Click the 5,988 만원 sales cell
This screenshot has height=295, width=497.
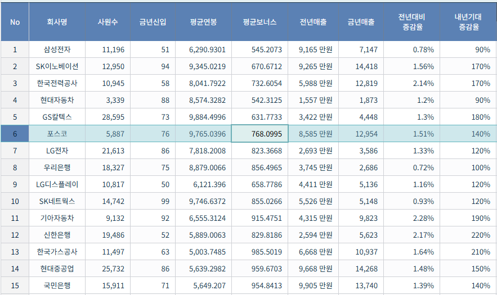point(313,83)
